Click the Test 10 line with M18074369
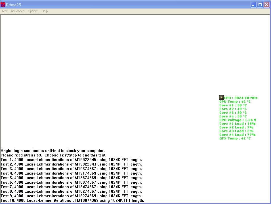The height and width of the screenshot is (204, 271). tap(72, 201)
